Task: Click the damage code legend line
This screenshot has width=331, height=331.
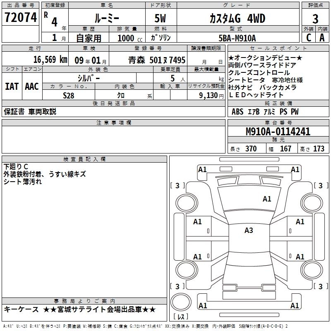Action: point(146,326)
